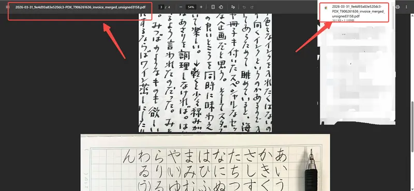The width and height of the screenshot is (414, 191).
Task: Click the PDF file name in the toolbar
Action: [80, 7]
